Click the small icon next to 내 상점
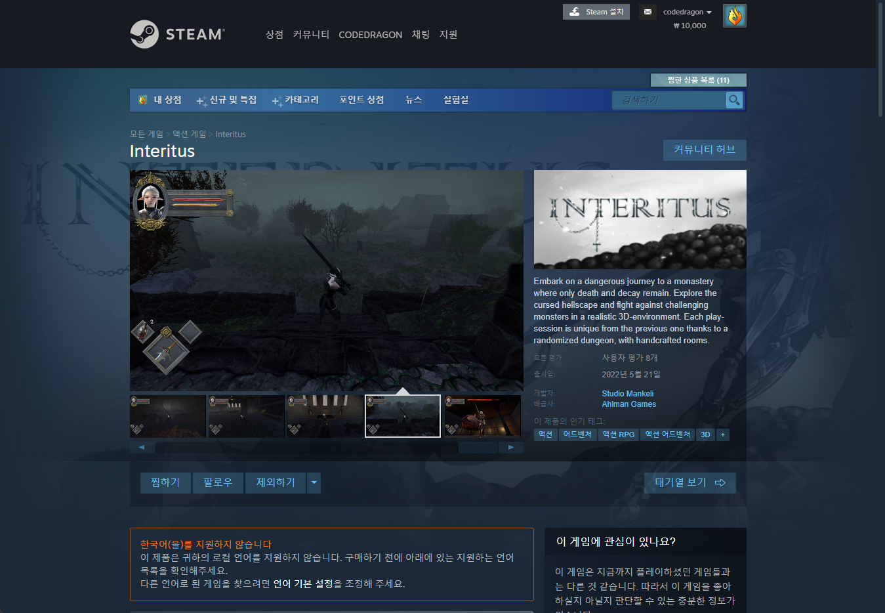The image size is (885, 613). pyautogui.click(x=142, y=100)
